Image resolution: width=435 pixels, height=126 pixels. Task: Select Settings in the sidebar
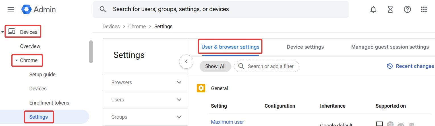38,117
